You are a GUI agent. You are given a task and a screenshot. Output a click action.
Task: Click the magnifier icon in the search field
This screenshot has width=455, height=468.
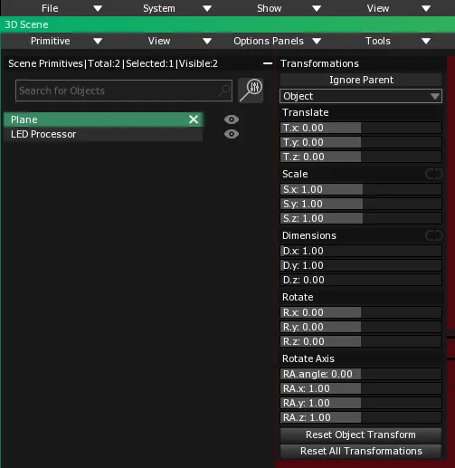tap(224, 90)
